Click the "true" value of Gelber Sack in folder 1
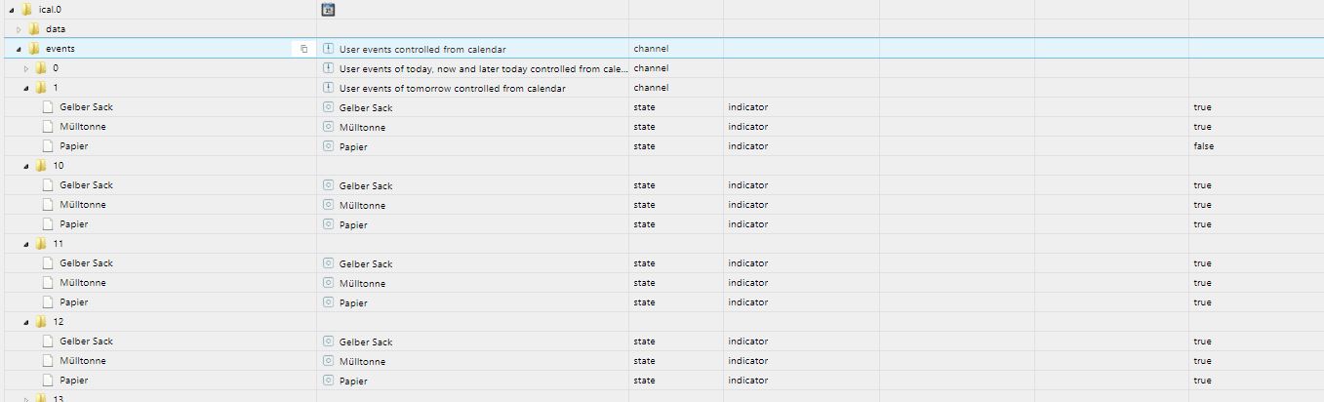 (1202, 107)
